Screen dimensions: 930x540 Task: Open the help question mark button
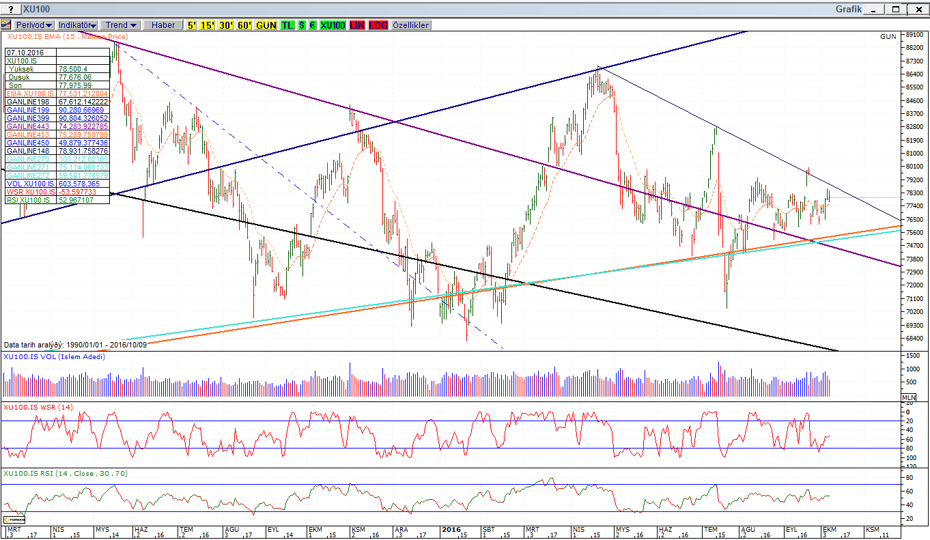pyautogui.click(x=10, y=9)
